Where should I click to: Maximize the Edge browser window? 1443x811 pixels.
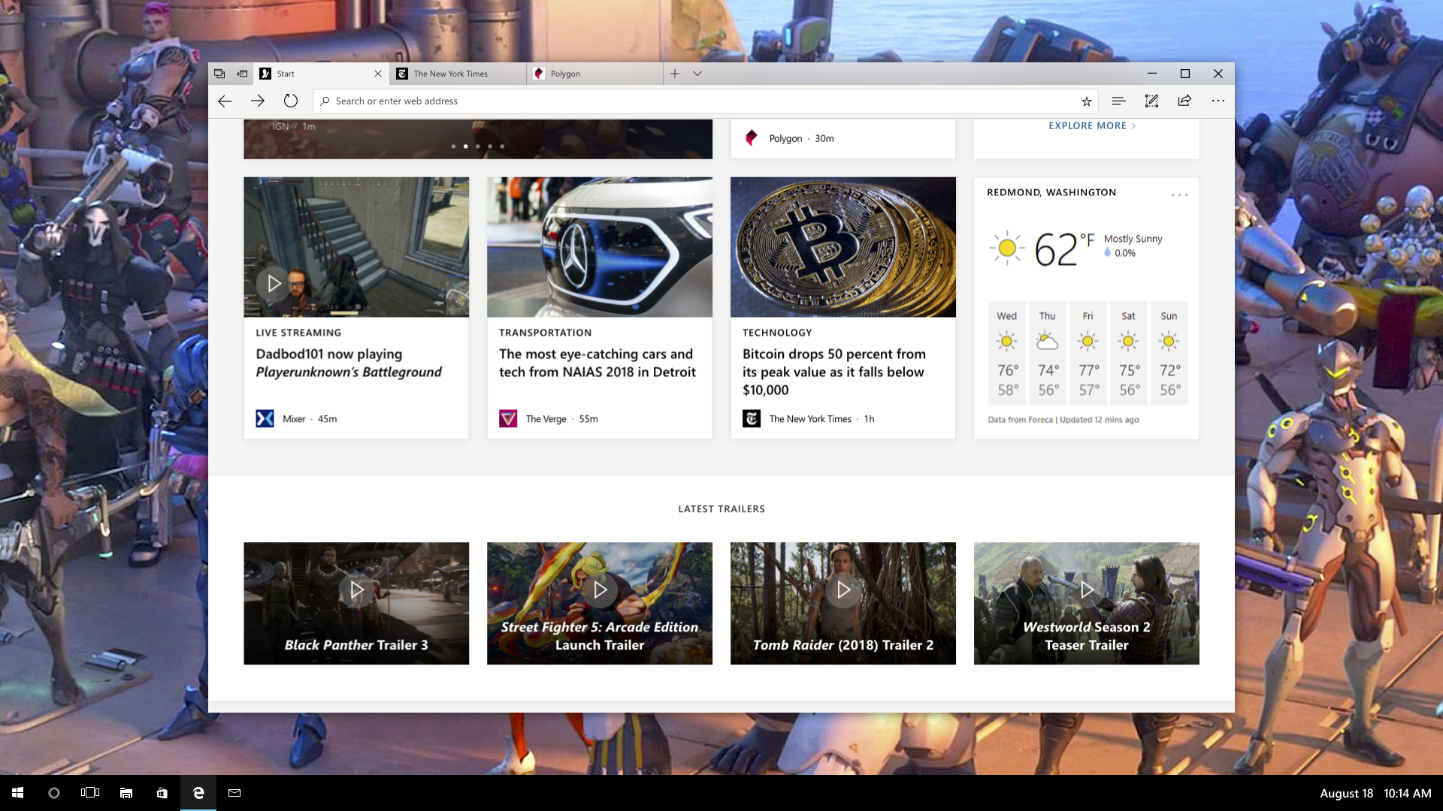[x=1185, y=74]
